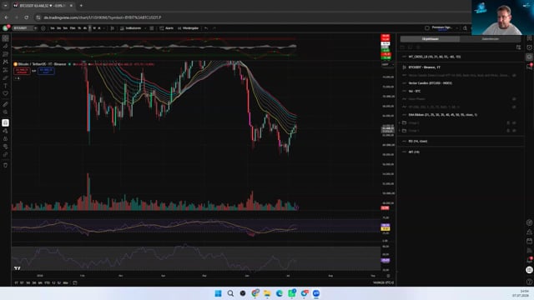Show the hidden indicator under BTCUSDT row
Screen dimensions: 534x300
(514, 75)
